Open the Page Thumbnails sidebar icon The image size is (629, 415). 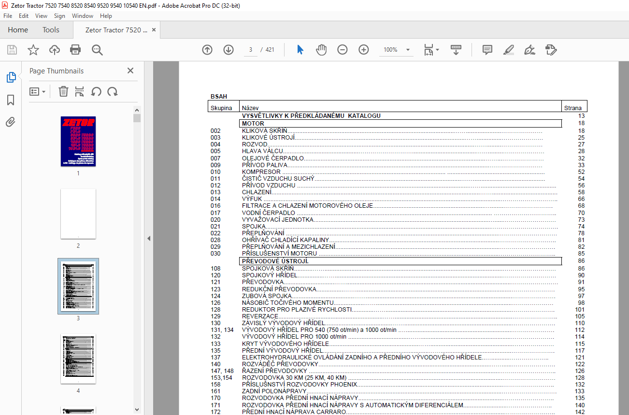point(11,77)
